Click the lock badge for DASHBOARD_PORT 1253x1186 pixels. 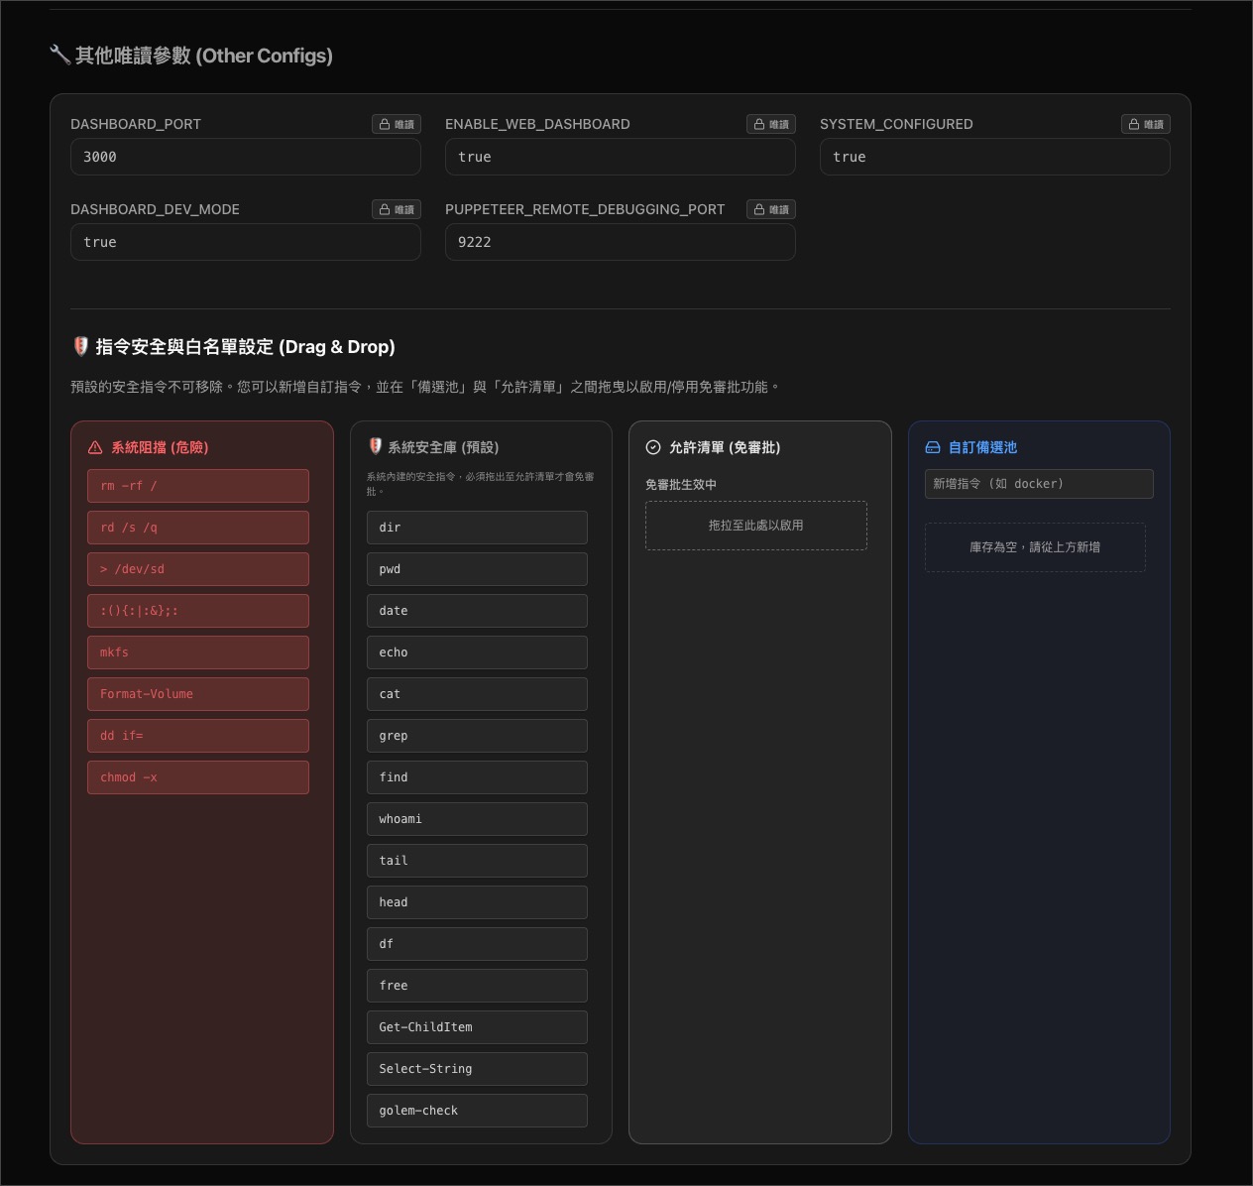pyautogui.click(x=397, y=124)
